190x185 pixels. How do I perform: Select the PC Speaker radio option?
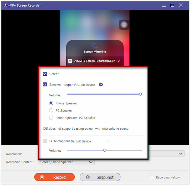point(51,110)
